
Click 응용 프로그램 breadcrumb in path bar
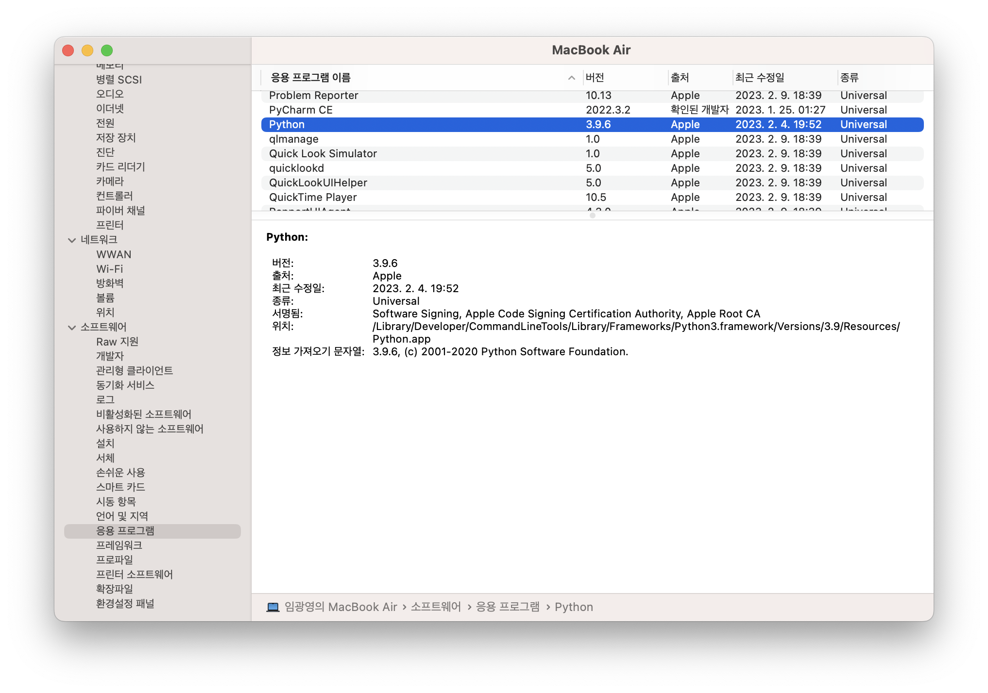(508, 607)
